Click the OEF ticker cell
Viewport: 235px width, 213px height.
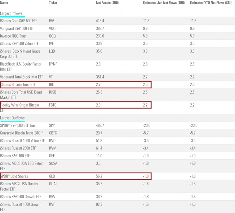pos(52,156)
